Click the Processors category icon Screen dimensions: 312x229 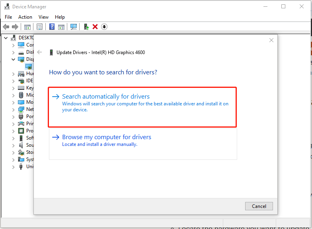tap(21, 131)
